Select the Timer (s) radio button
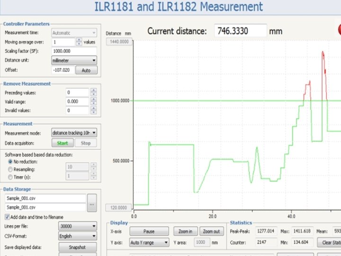The image size is (341, 256). (x=10, y=177)
